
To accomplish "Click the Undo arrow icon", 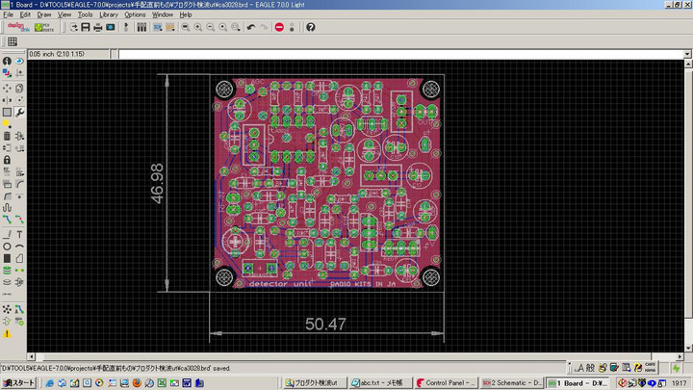I will 251,28.
